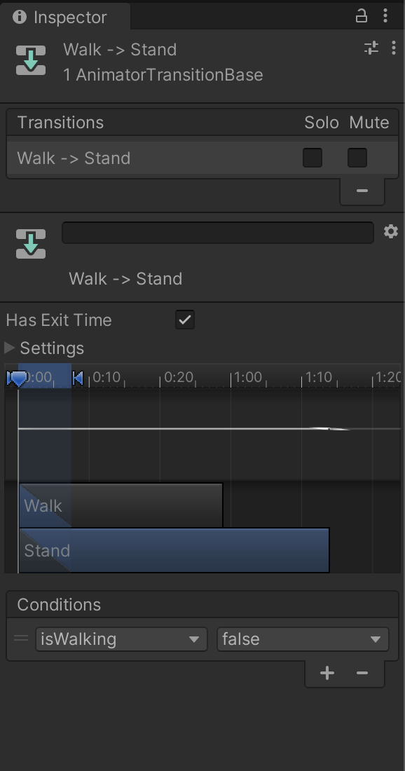Click the transition icon beside name field
Screen dimensions: 405x771
(x=31, y=244)
